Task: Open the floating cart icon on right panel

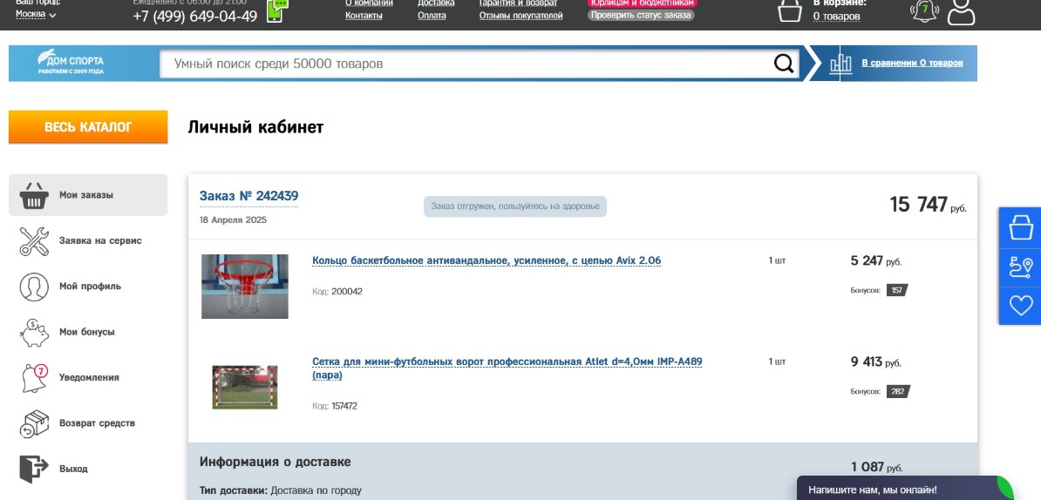Action: [1020, 226]
